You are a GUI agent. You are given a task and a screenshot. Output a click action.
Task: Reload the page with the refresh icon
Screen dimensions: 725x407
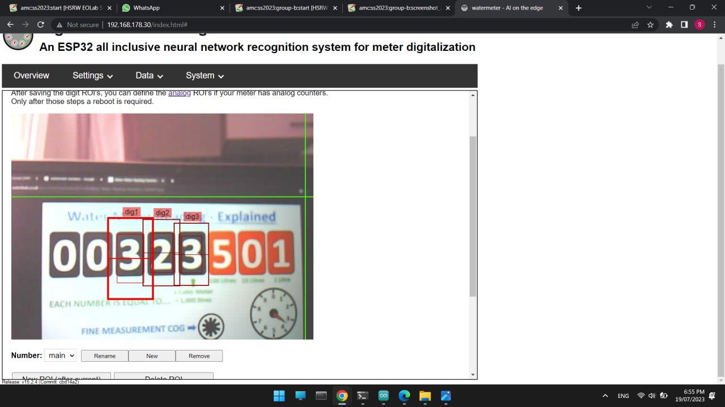click(41, 25)
